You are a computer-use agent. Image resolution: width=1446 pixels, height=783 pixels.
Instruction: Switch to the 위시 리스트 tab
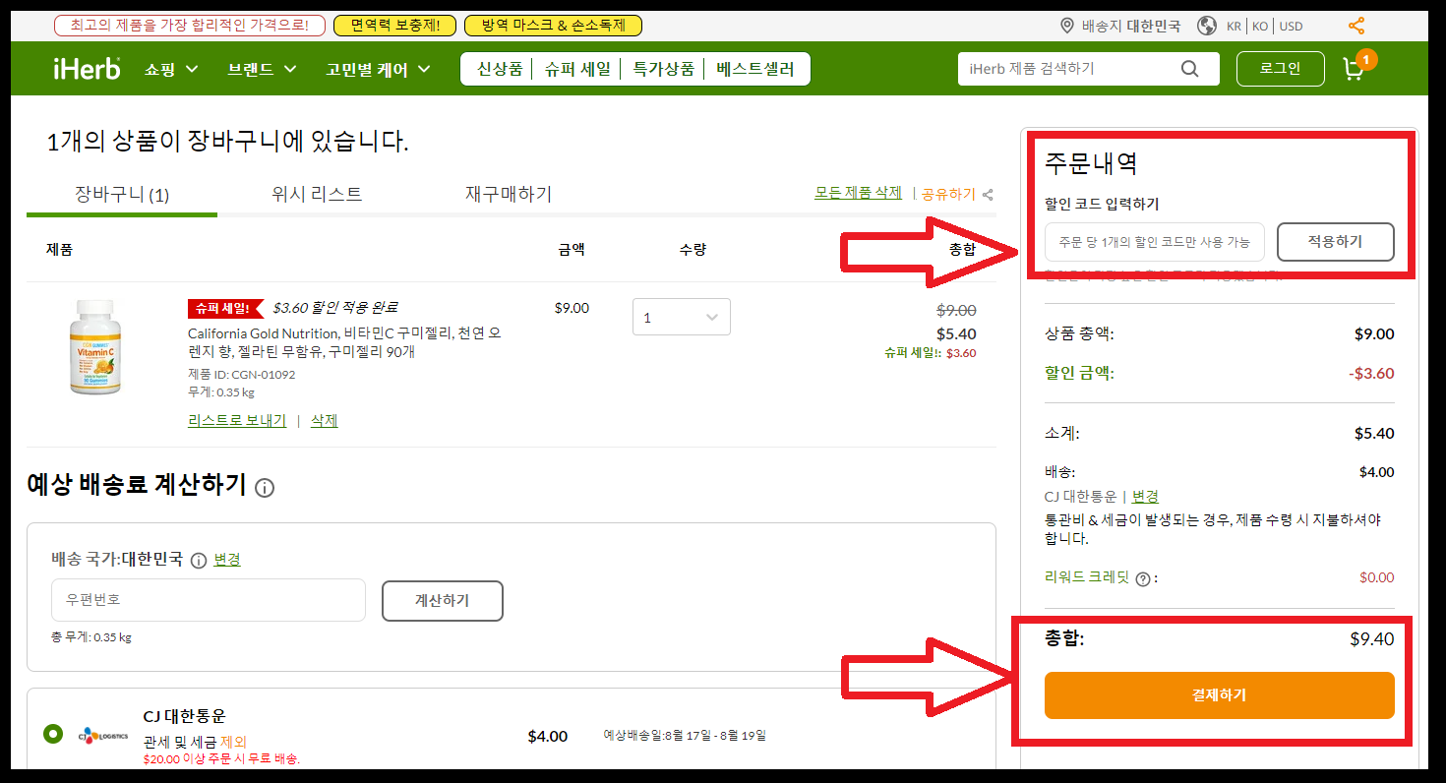317,194
